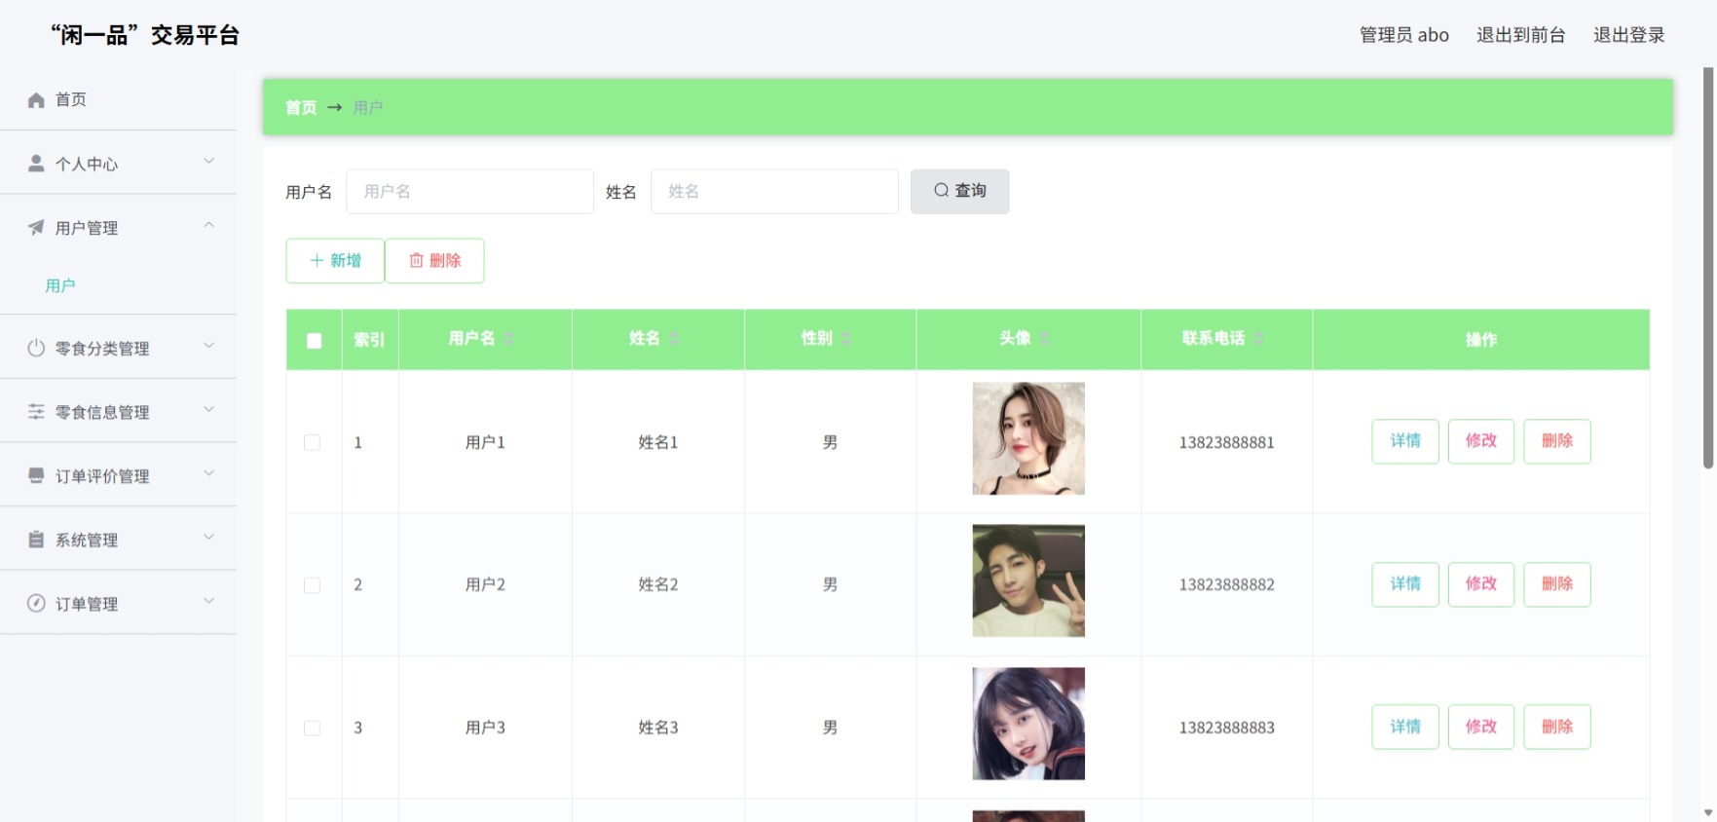Click the “闲一品”交易平台 title
This screenshot has height=822, width=1717.
pyautogui.click(x=145, y=36)
